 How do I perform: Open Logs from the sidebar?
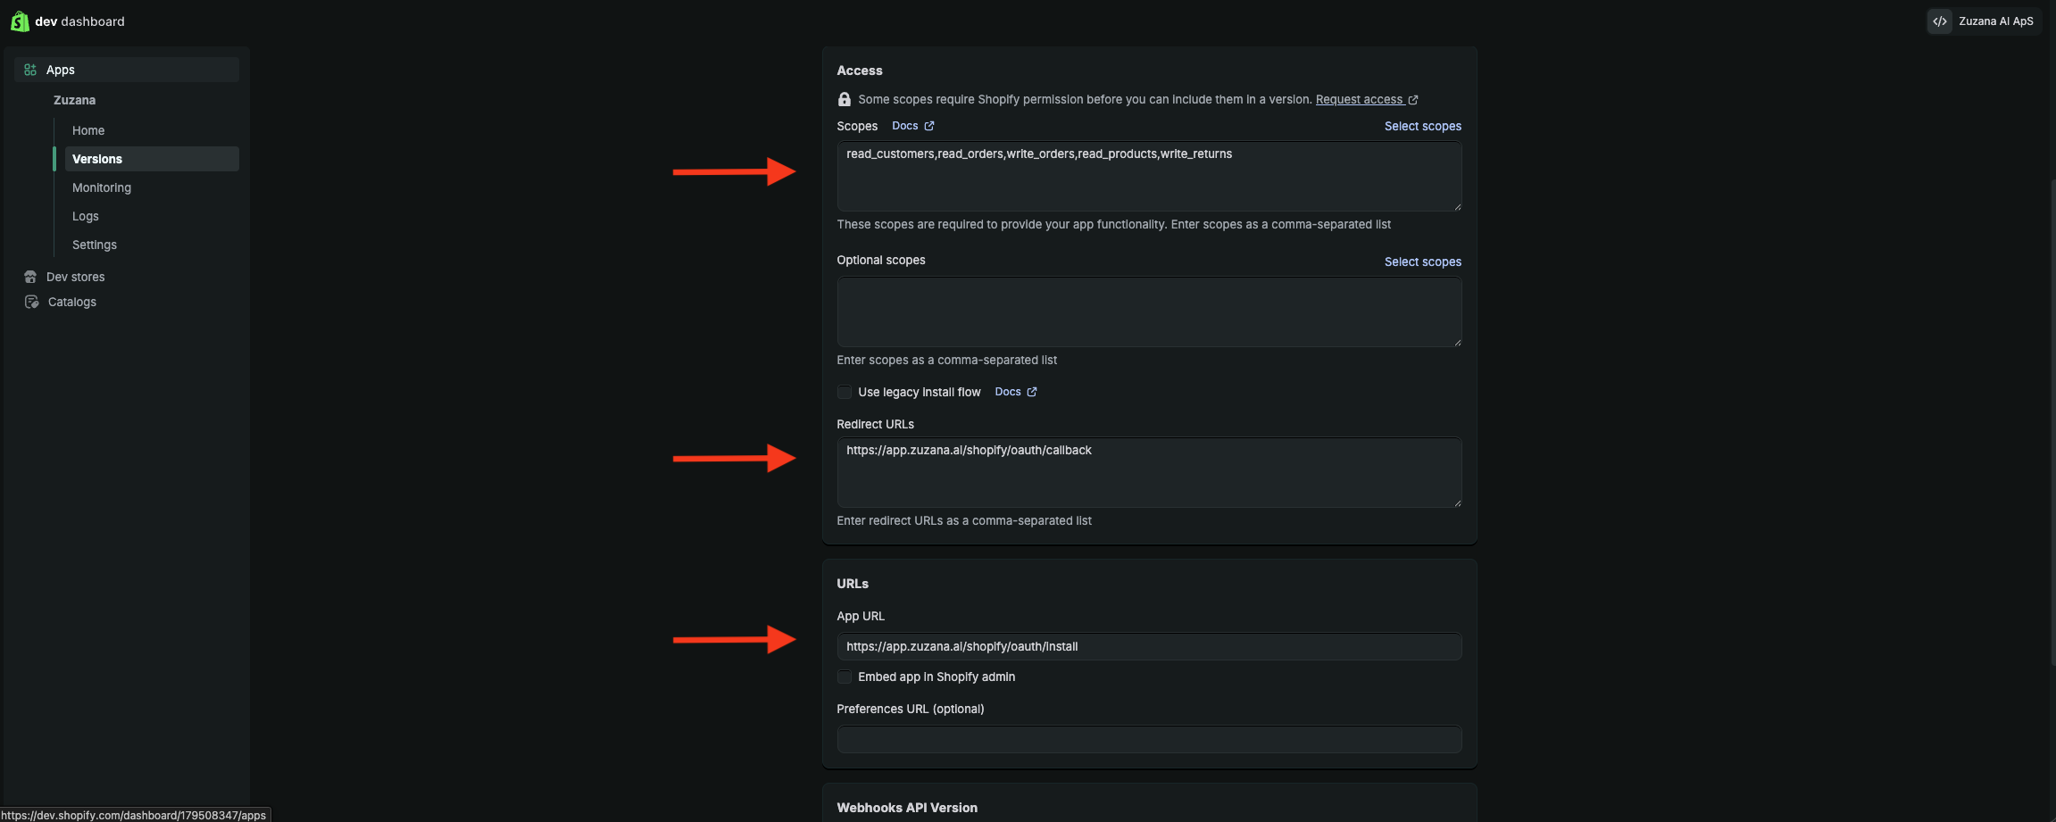[x=86, y=216]
